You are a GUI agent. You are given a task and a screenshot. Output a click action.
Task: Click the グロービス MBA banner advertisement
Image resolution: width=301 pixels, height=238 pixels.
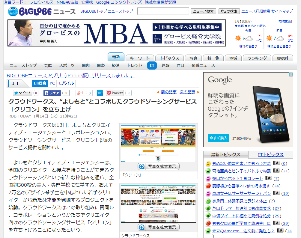[x=117, y=33]
